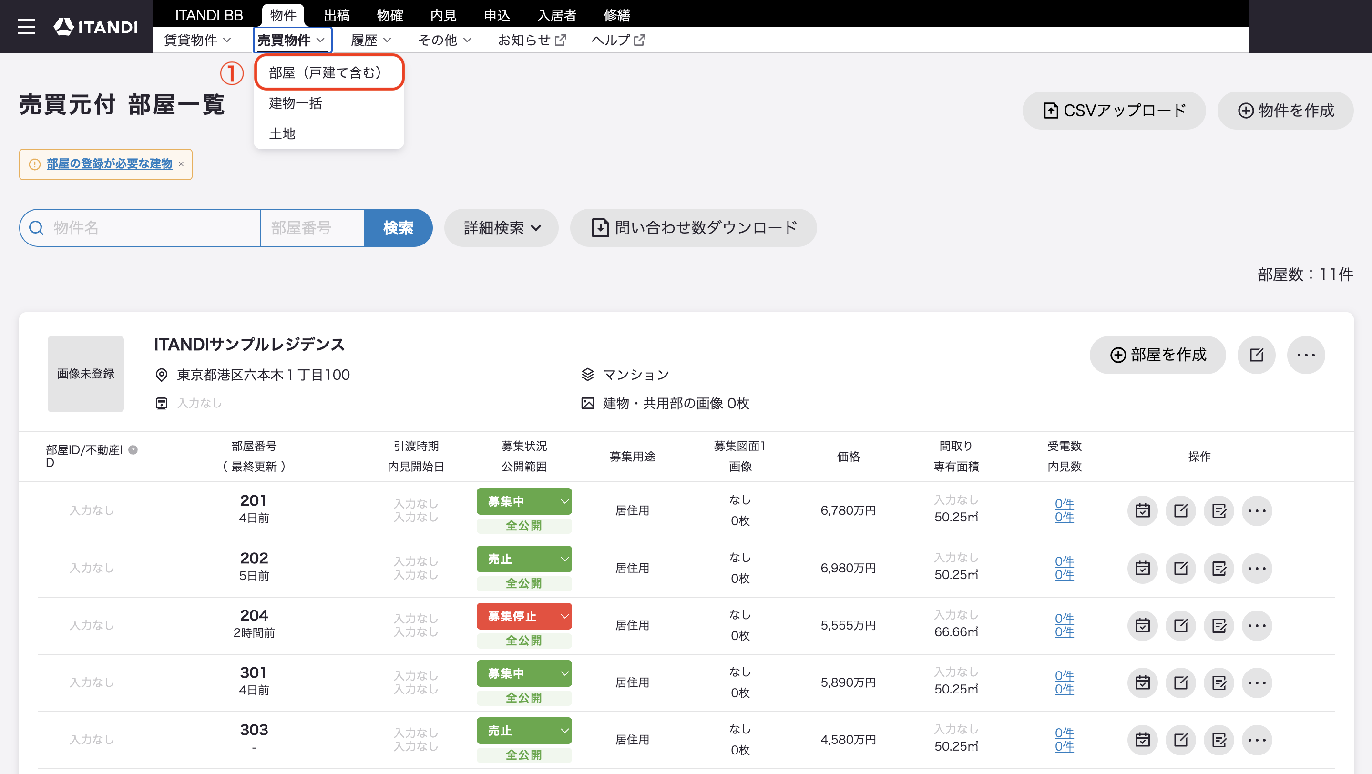Click building edit icon next to 部屋を作成
This screenshot has height=774, width=1372.
pos(1257,355)
